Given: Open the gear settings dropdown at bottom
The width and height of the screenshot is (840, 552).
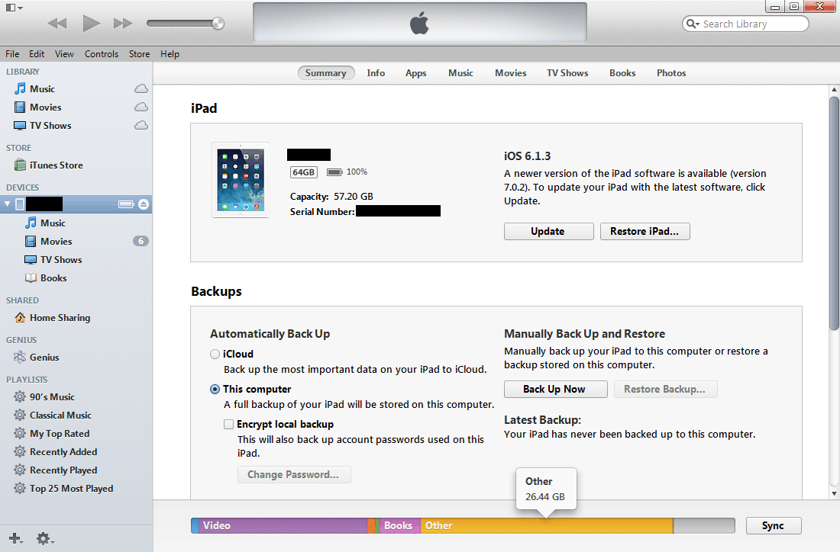Looking at the screenshot, I should pyautogui.click(x=45, y=538).
